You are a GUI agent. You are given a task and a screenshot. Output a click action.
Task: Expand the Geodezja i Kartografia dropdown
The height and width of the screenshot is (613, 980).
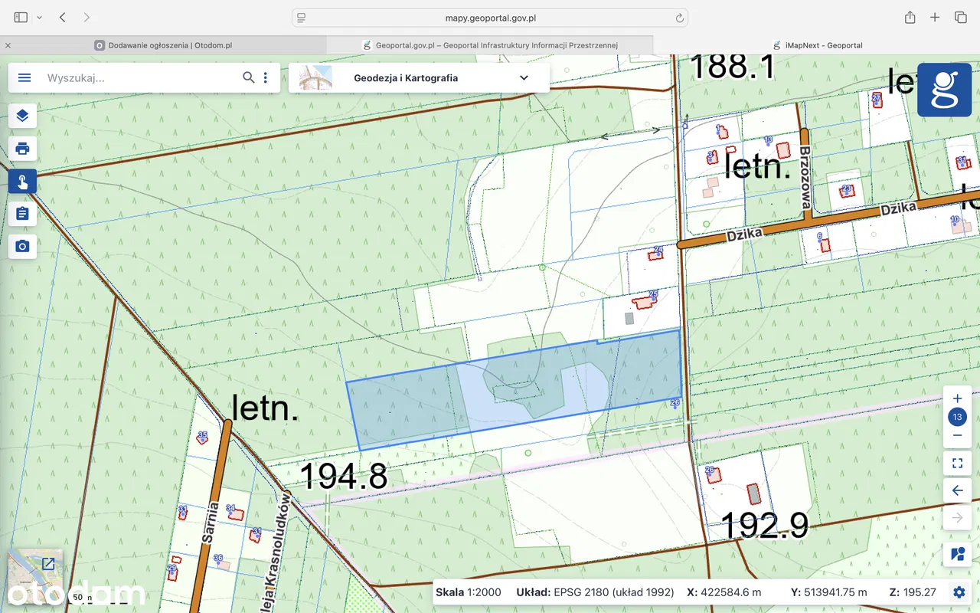[524, 77]
